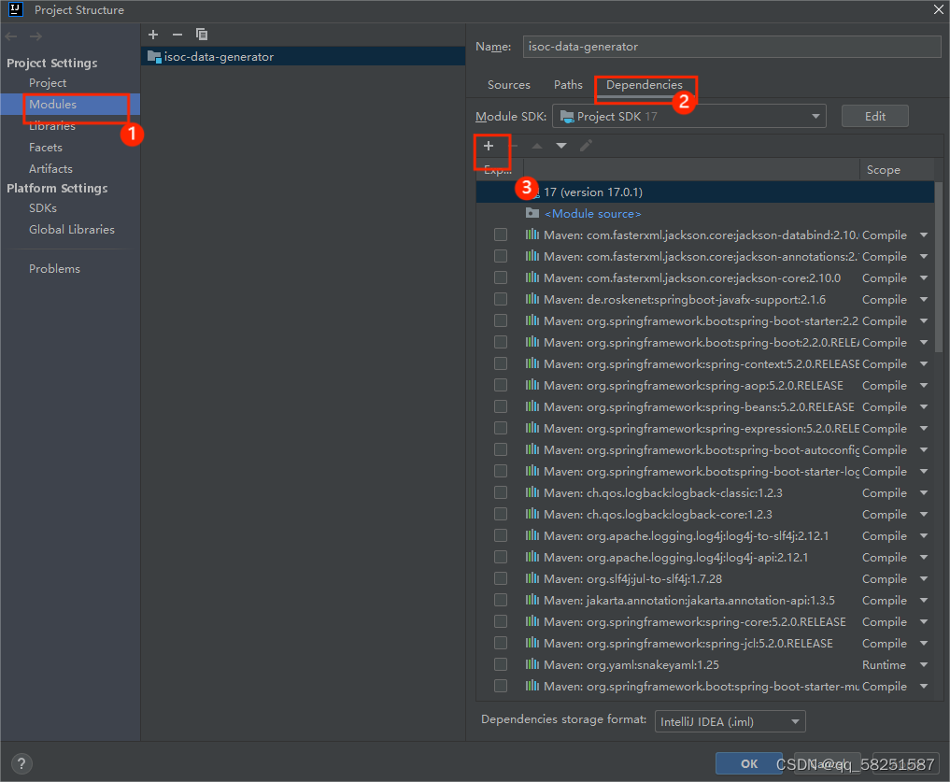Screen dimensions: 950x782
Task: Toggle export checkbox for springboot-javafx-support
Action: pyautogui.click(x=501, y=299)
